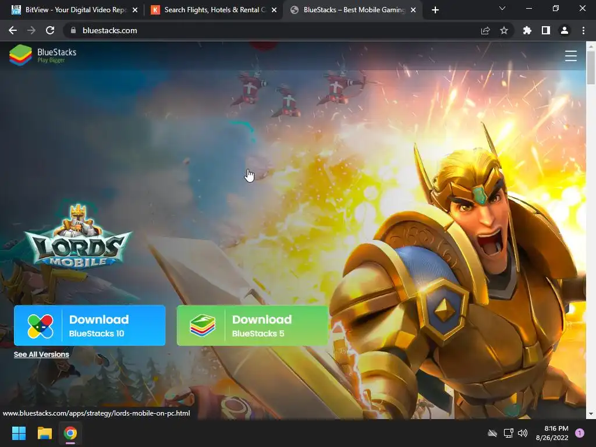
Task: Click the BlueStacks 10 icon on the download button
Action: tap(40, 326)
